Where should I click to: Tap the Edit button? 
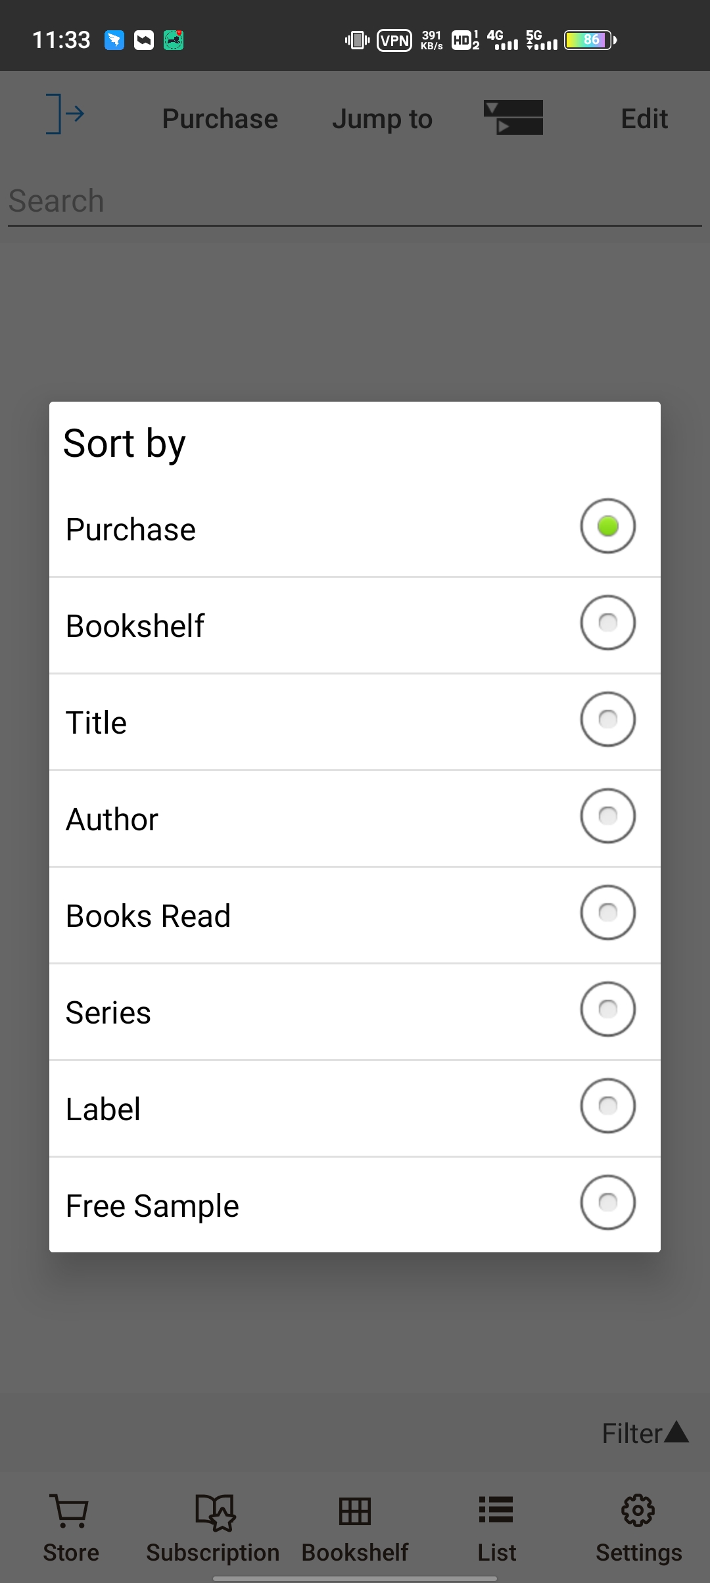644,119
